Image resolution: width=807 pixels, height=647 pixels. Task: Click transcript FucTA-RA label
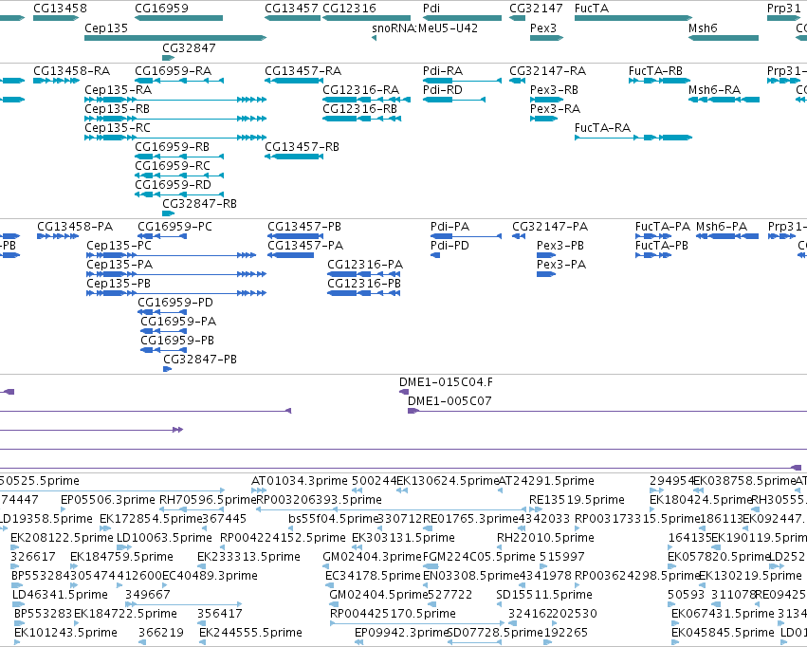[603, 128]
